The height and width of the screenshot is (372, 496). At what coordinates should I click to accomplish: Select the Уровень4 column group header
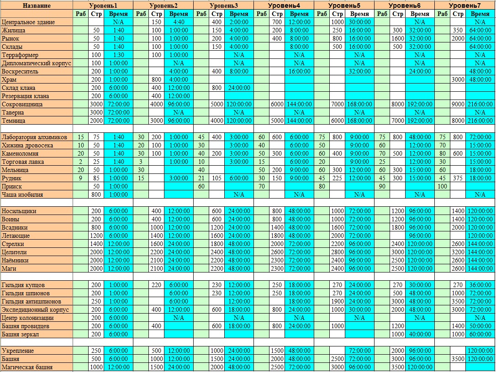pyautogui.click(x=284, y=5)
